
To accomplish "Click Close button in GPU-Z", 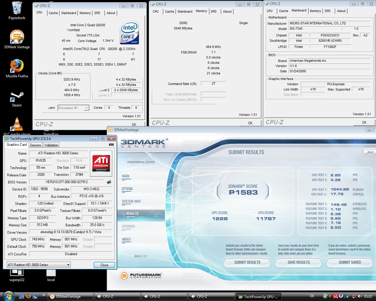I will 104,265.
